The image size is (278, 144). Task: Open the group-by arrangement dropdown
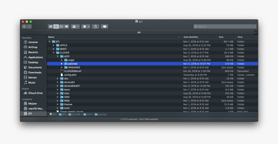75,26
